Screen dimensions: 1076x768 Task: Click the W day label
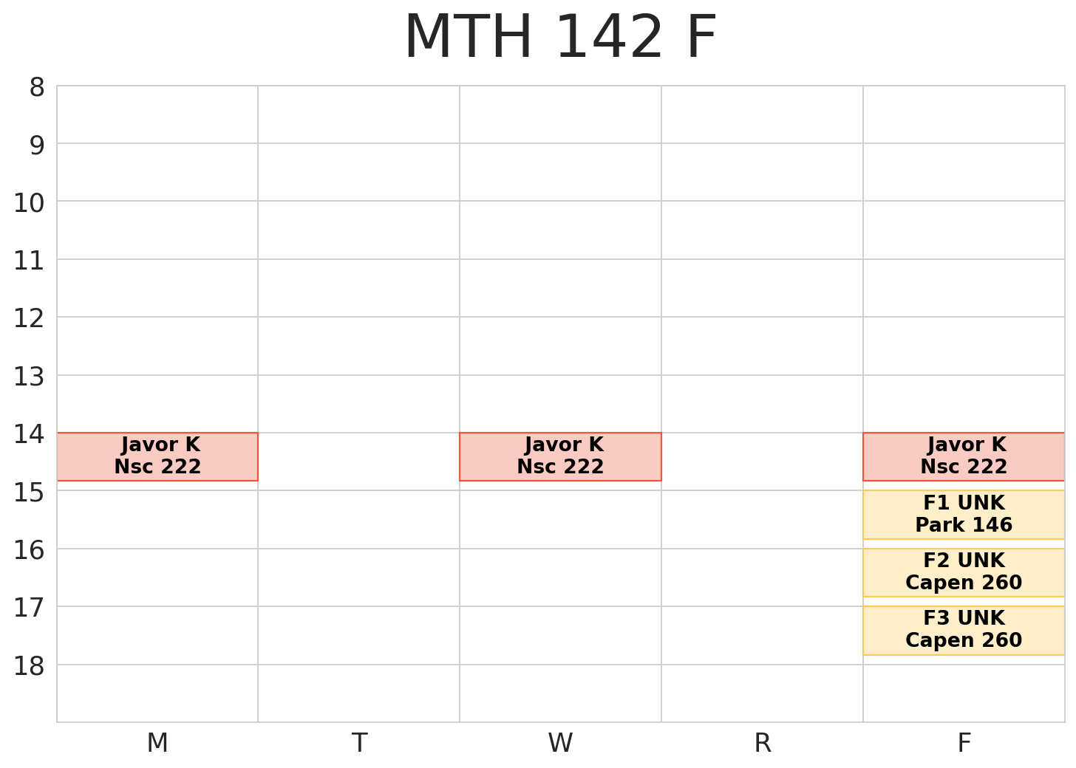[560, 743]
